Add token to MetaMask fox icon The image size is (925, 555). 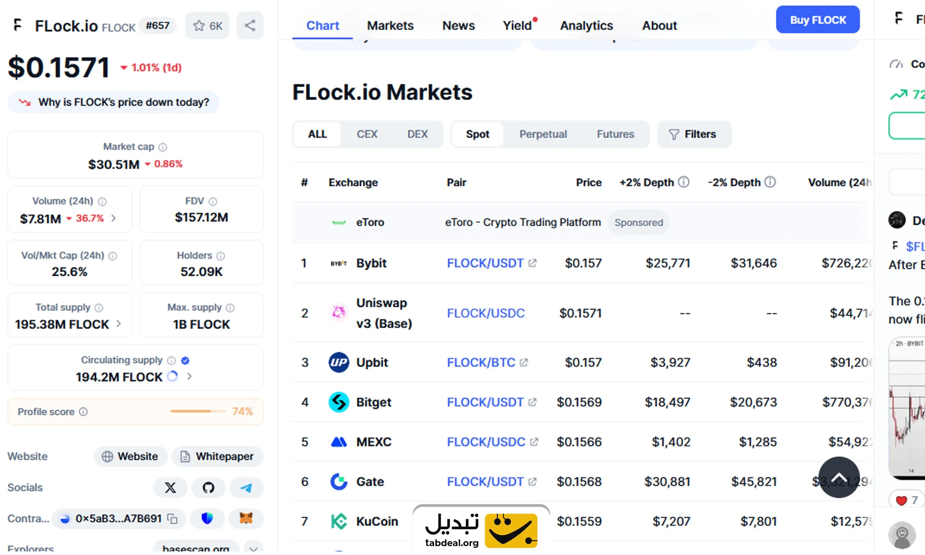pyautogui.click(x=246, y=519)
